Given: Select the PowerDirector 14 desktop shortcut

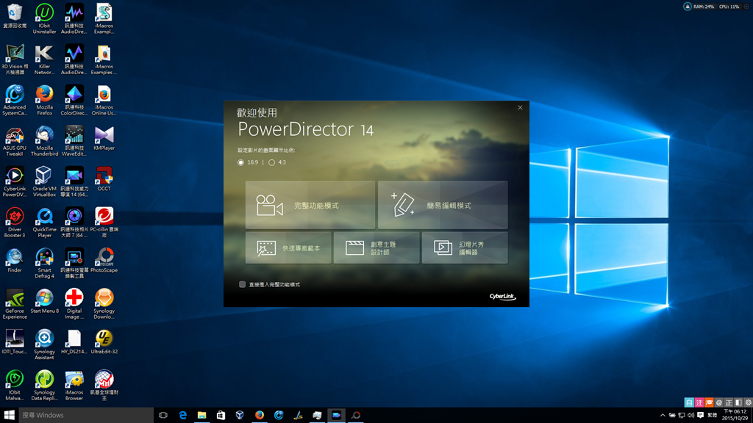Looking at the screenshot, I should [74, 182].
